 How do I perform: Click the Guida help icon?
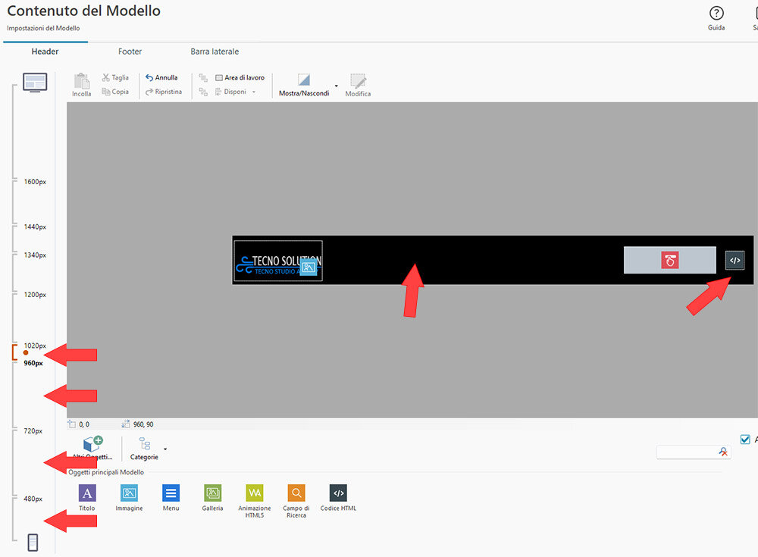click(716, 14)
